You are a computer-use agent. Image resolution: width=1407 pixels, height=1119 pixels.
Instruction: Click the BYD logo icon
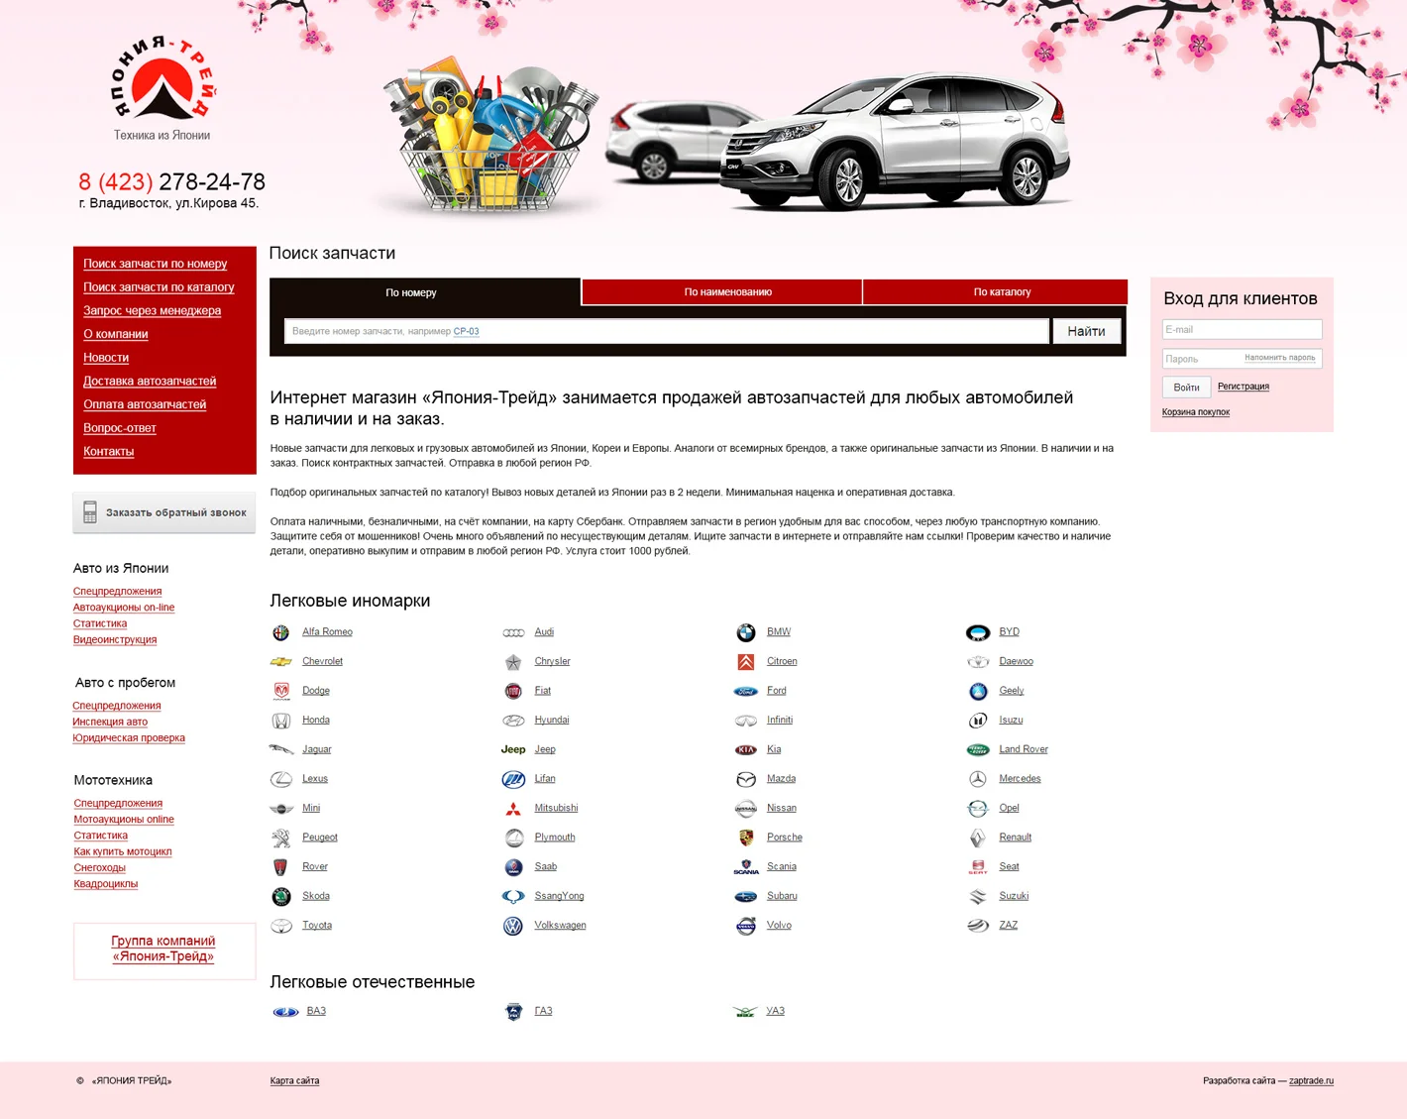(x=978, y=632)
